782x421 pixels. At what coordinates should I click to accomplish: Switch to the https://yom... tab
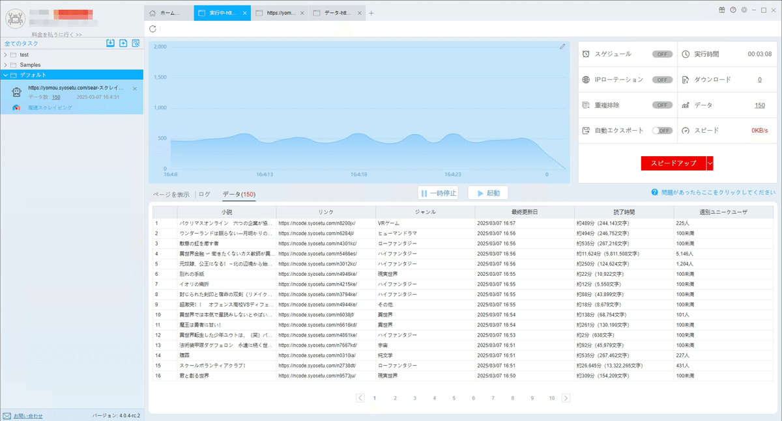pyautogui.click(x=279, y=13)
